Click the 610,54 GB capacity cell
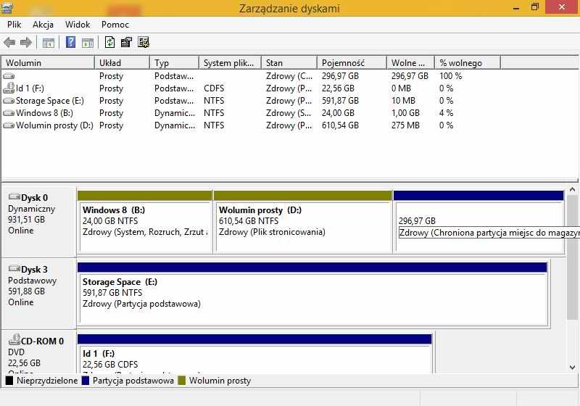This screenshot has height=406, width=580. coord(340,125)
